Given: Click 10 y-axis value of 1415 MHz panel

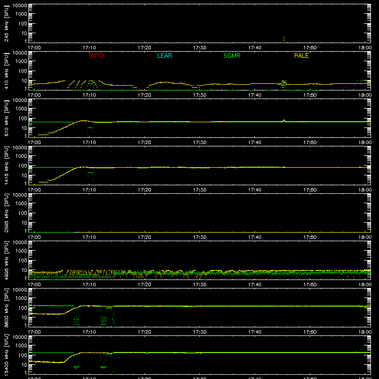Looking at the screenshot, I should [24, 175].
